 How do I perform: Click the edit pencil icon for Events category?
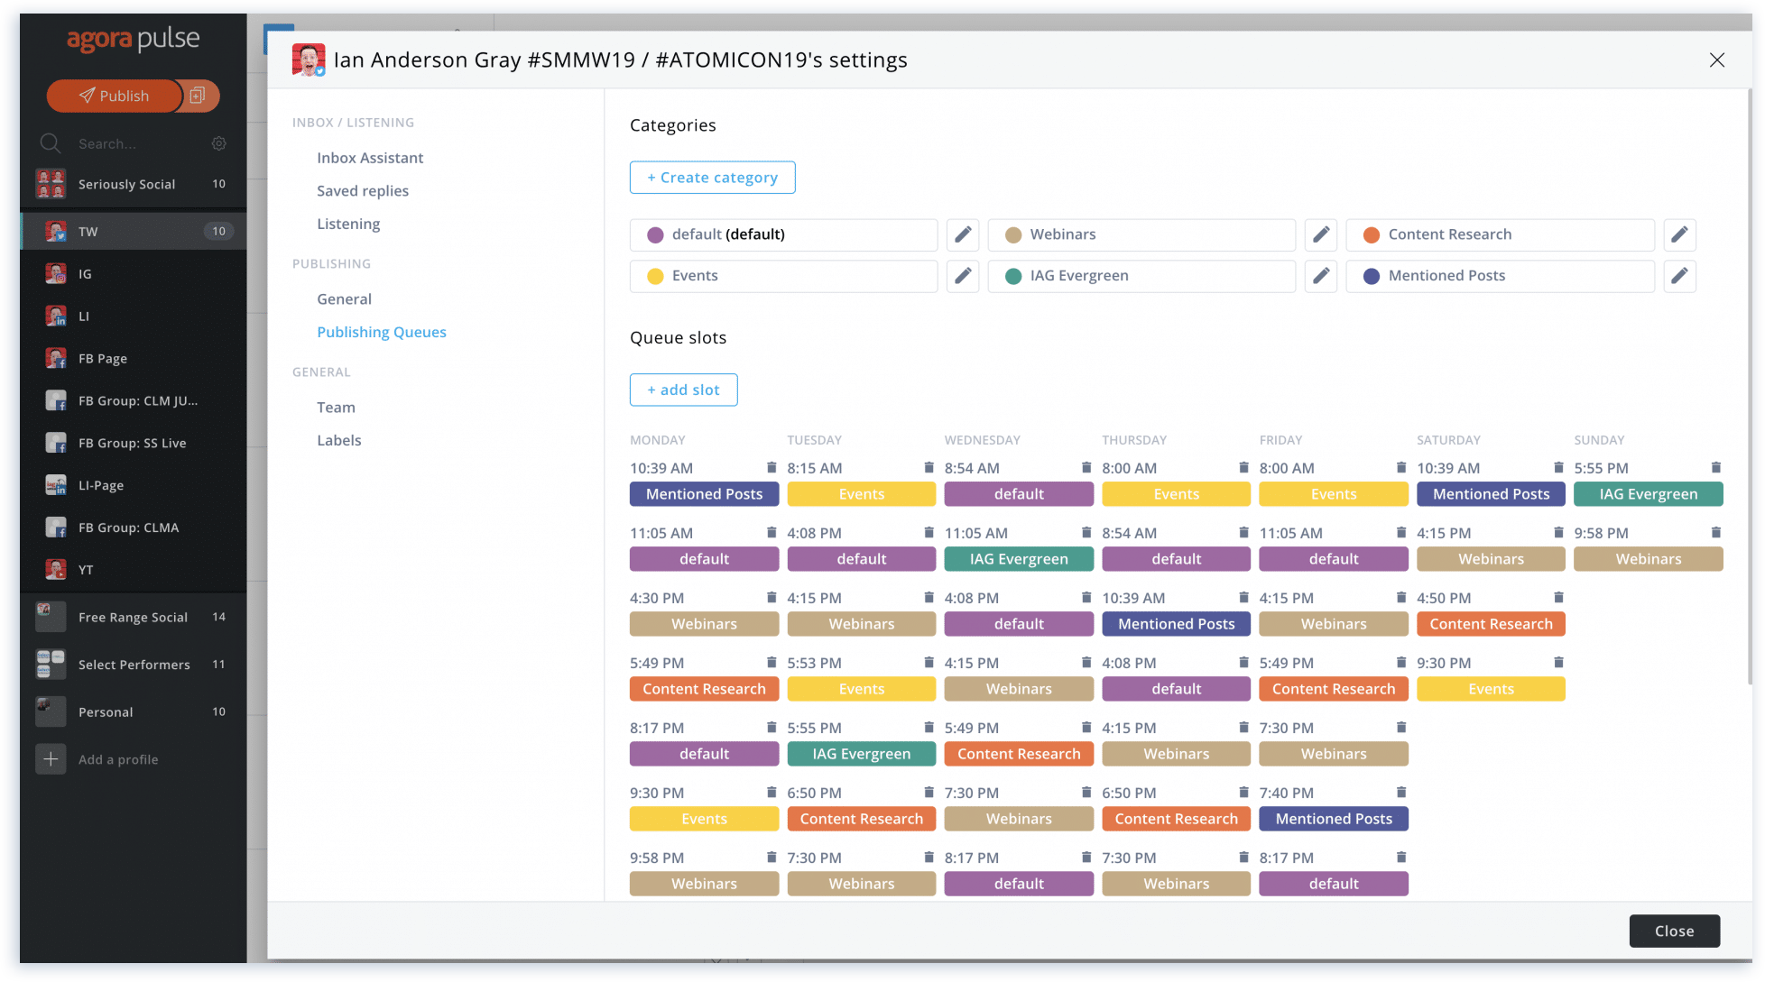click(x=962, y=274)
